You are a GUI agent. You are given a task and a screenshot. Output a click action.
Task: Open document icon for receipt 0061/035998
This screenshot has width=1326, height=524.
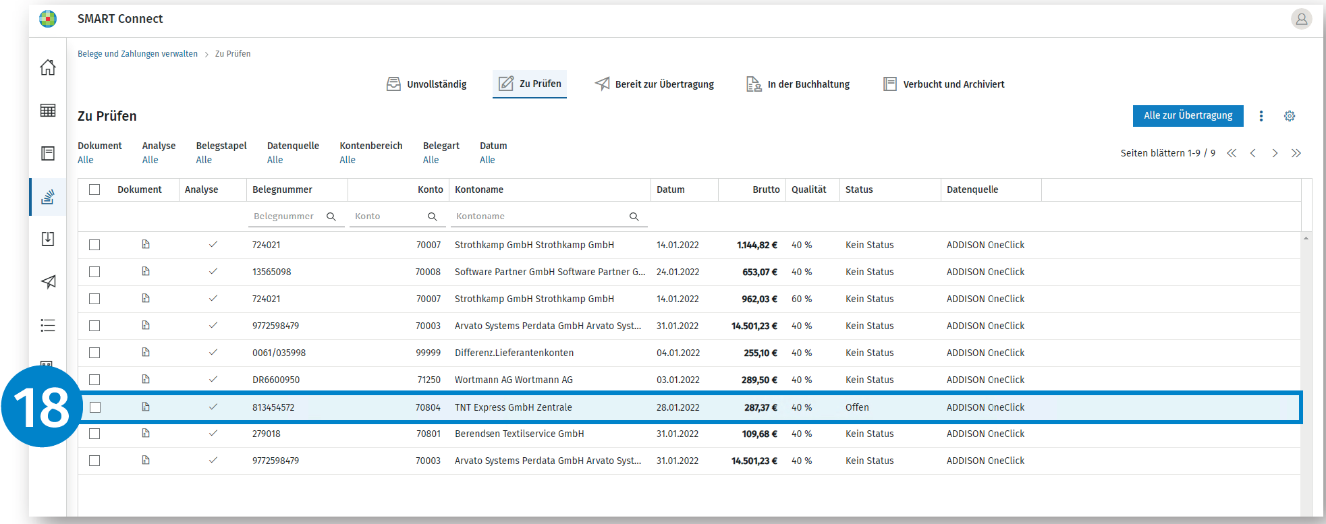click(146, 352)
